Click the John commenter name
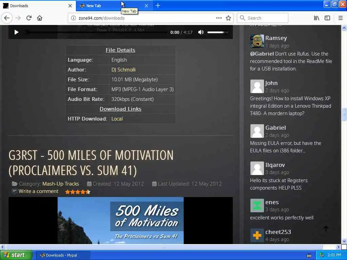 271,83
